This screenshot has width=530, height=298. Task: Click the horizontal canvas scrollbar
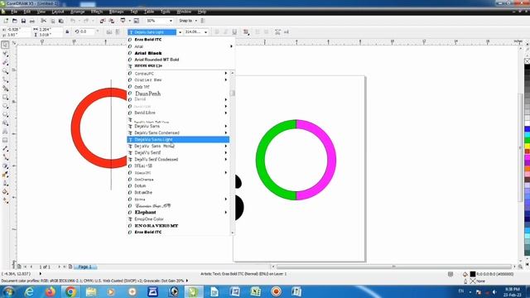[394, 267]
